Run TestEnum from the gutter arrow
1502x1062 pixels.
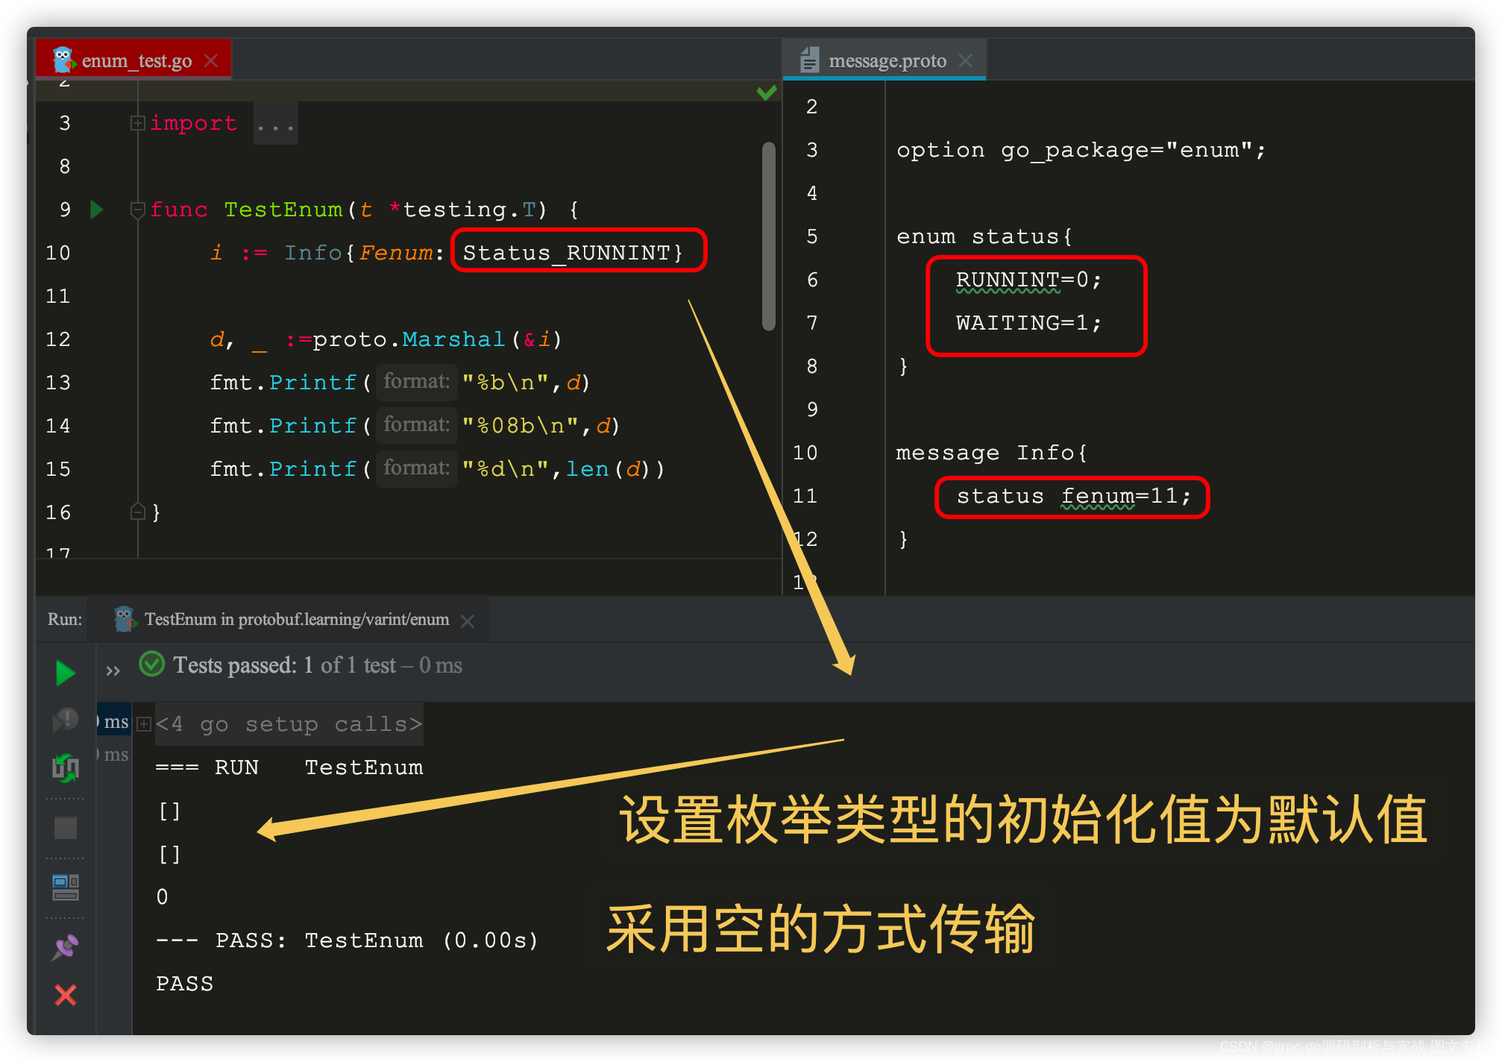pos(96,210)
